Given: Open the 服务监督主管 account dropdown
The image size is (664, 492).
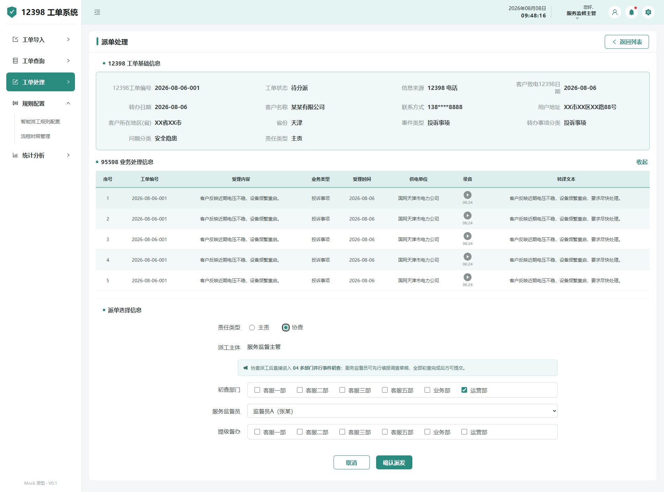Looking at the screenshot, I should (x=581, y=13).
